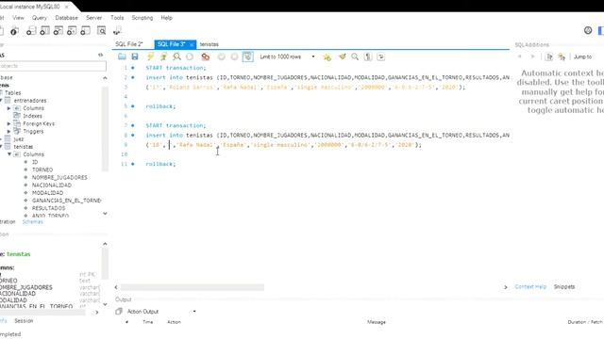This screenshot has height=339, width=604.
Task: Beautify the query with the broom icon
Action: click(342, 56)
